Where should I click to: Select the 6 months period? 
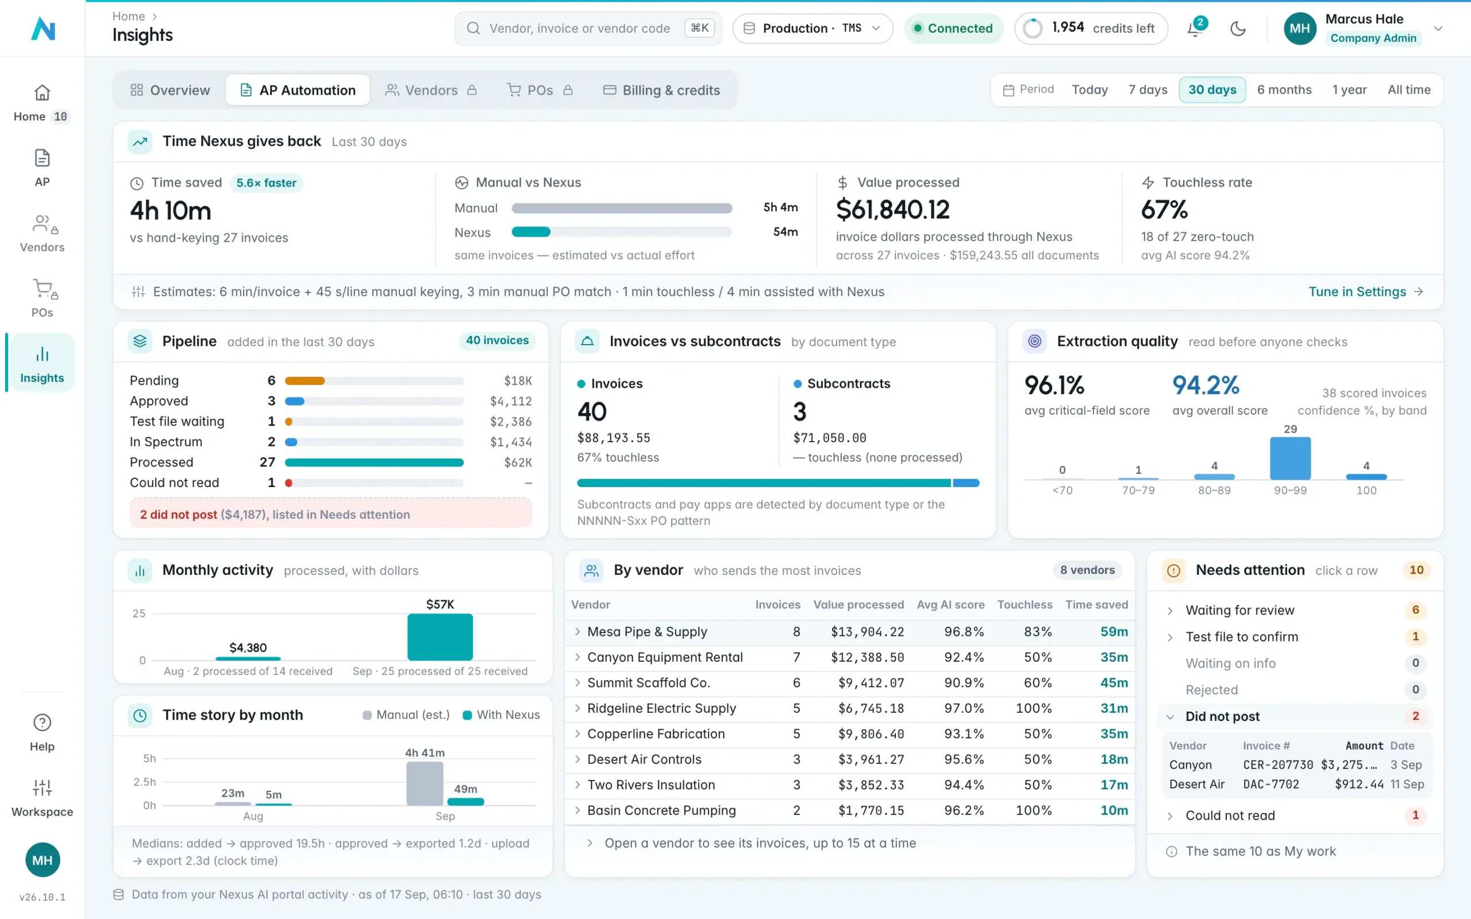coord(1284,90)
